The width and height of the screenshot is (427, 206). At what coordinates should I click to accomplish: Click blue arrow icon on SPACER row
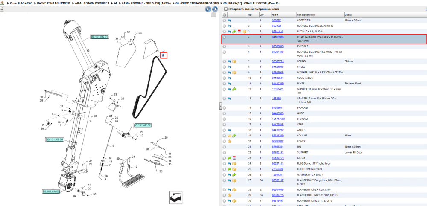[x=229, y=99]
